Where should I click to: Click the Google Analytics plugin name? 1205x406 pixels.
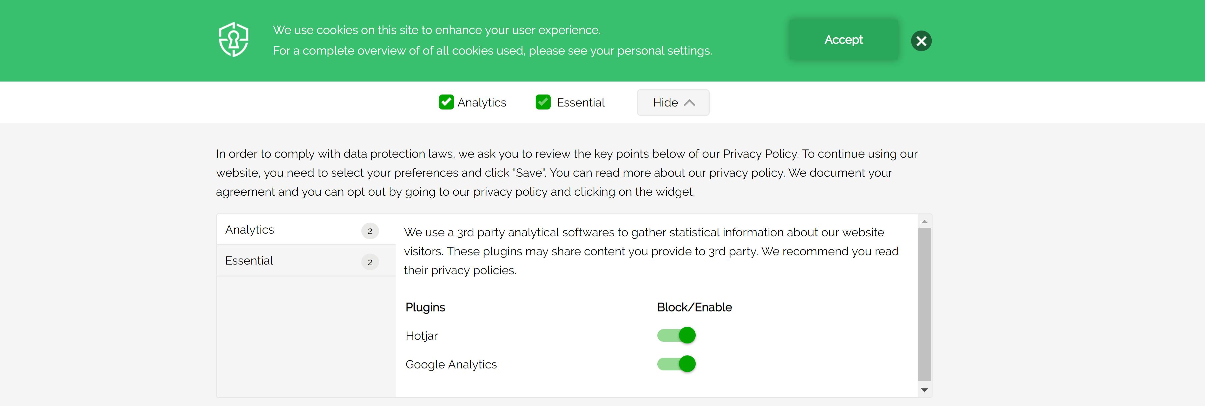451,364
